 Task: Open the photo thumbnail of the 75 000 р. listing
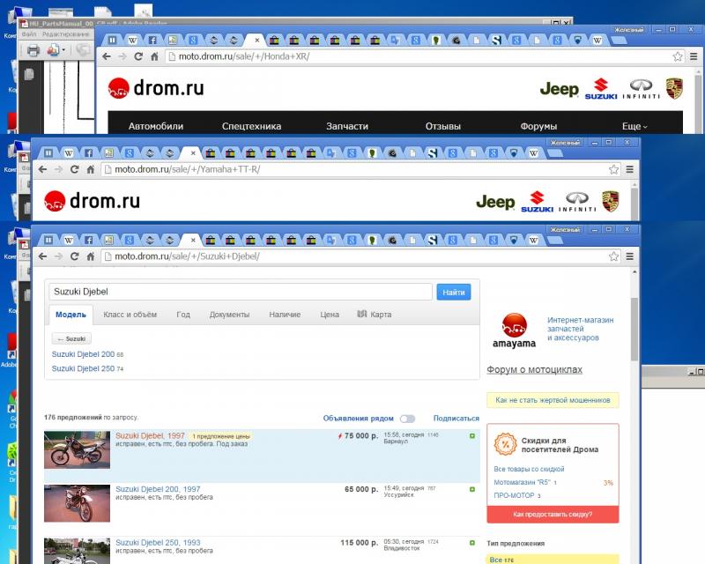coord(77,450)
